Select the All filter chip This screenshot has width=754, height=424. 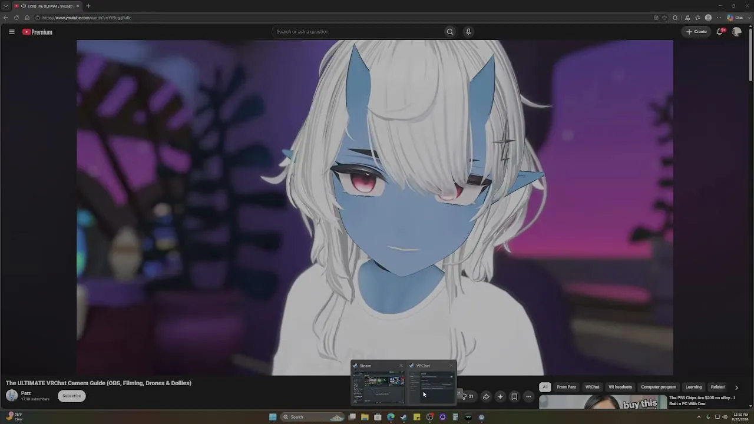click(x=545, y=387)
